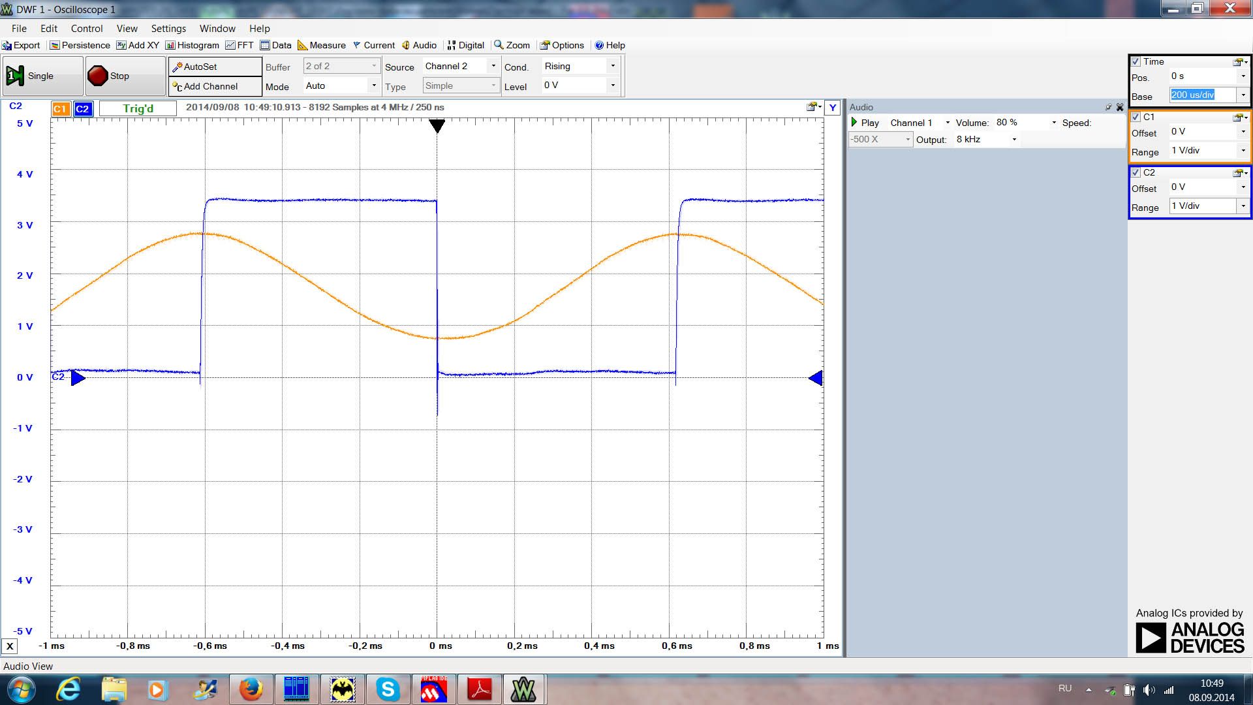Screen dimensions: 1253x705
Task: Open the Cond. Rising dropdown
Action: [612, 66]
